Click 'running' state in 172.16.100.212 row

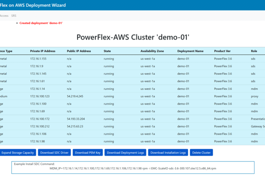(109, 127)
